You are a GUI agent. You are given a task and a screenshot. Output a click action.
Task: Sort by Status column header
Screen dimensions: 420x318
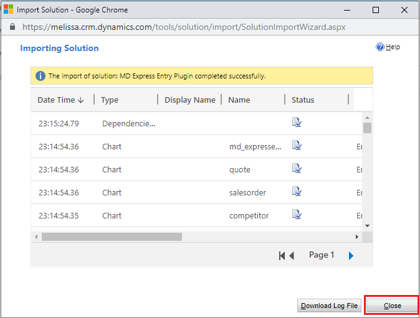[303, 100]
